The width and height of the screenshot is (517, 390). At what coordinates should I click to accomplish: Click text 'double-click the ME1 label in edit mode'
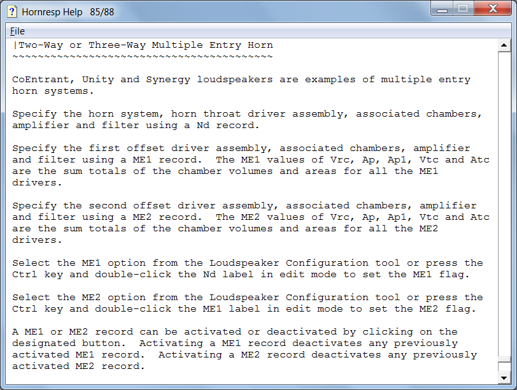click(219, 309)
